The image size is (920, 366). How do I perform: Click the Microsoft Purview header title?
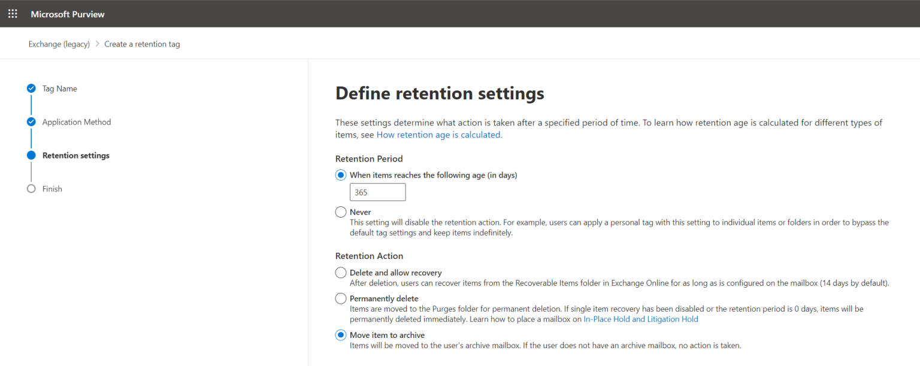[67, 13]
